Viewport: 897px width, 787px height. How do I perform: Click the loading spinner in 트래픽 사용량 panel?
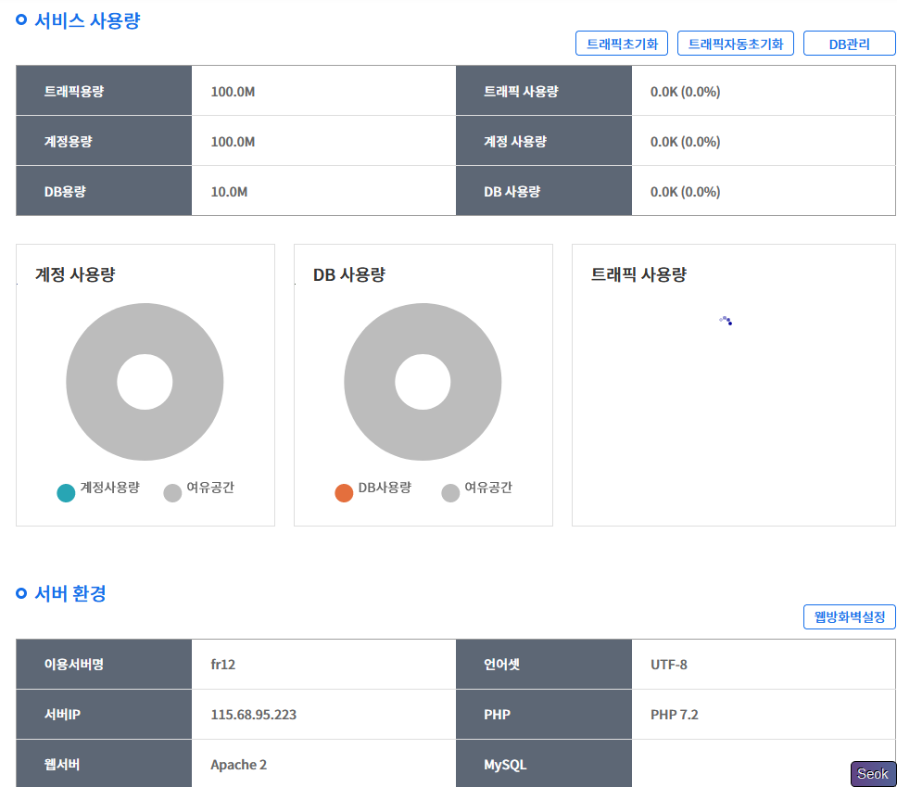click(726, 321)
